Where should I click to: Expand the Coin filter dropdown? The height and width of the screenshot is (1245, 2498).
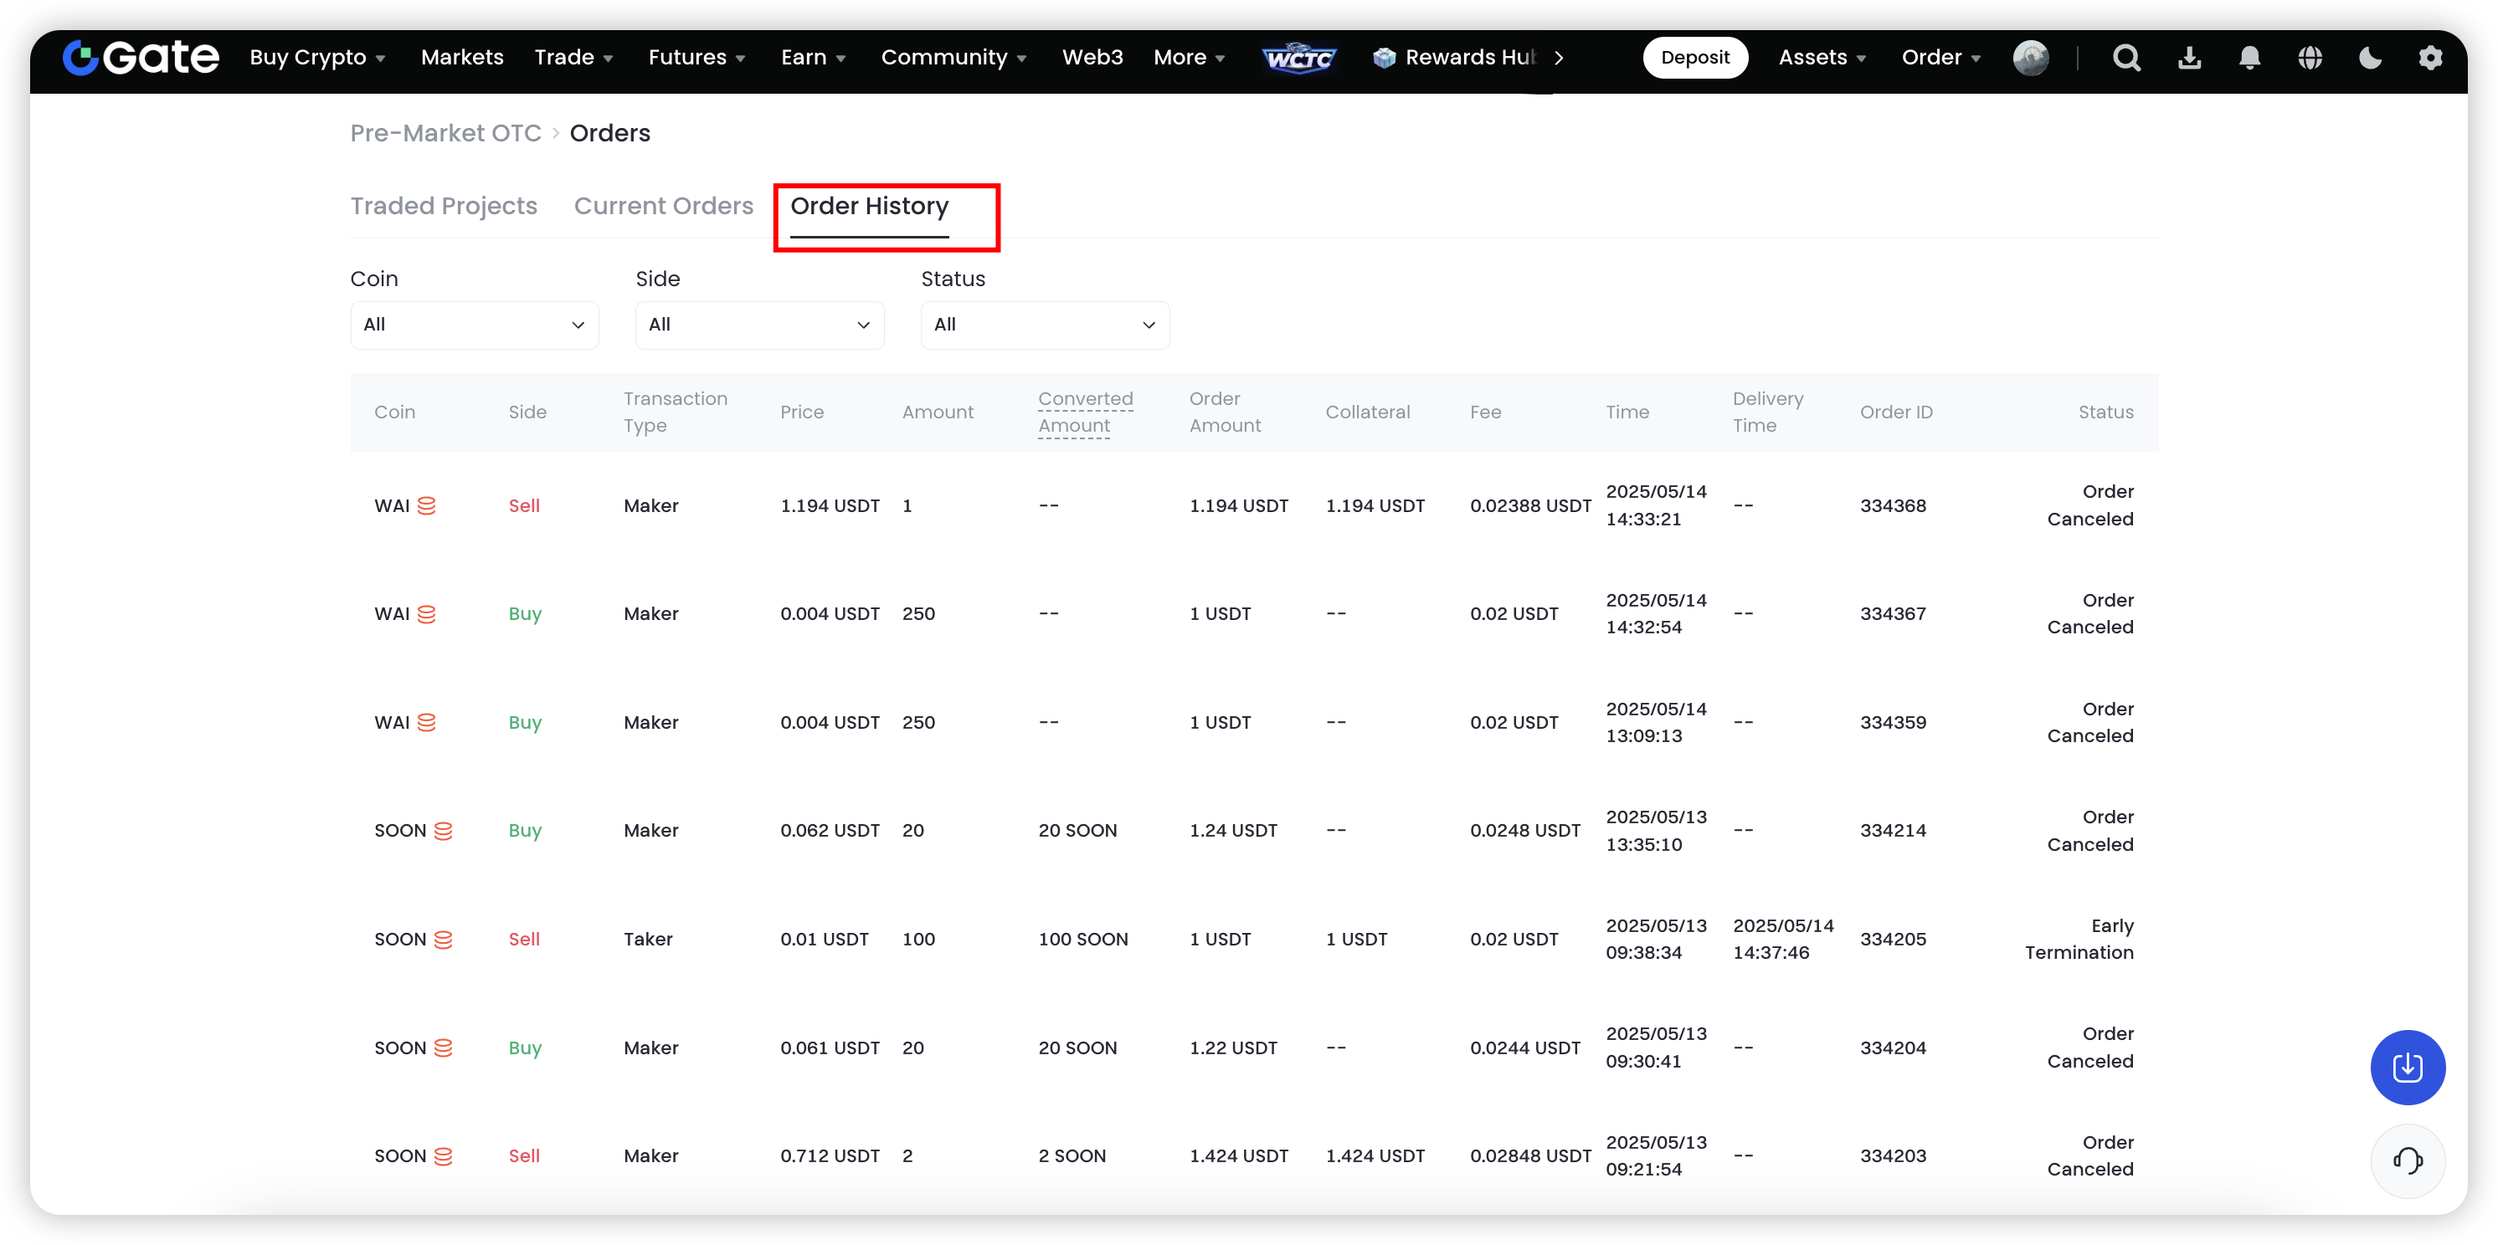[x=474, y=325]
